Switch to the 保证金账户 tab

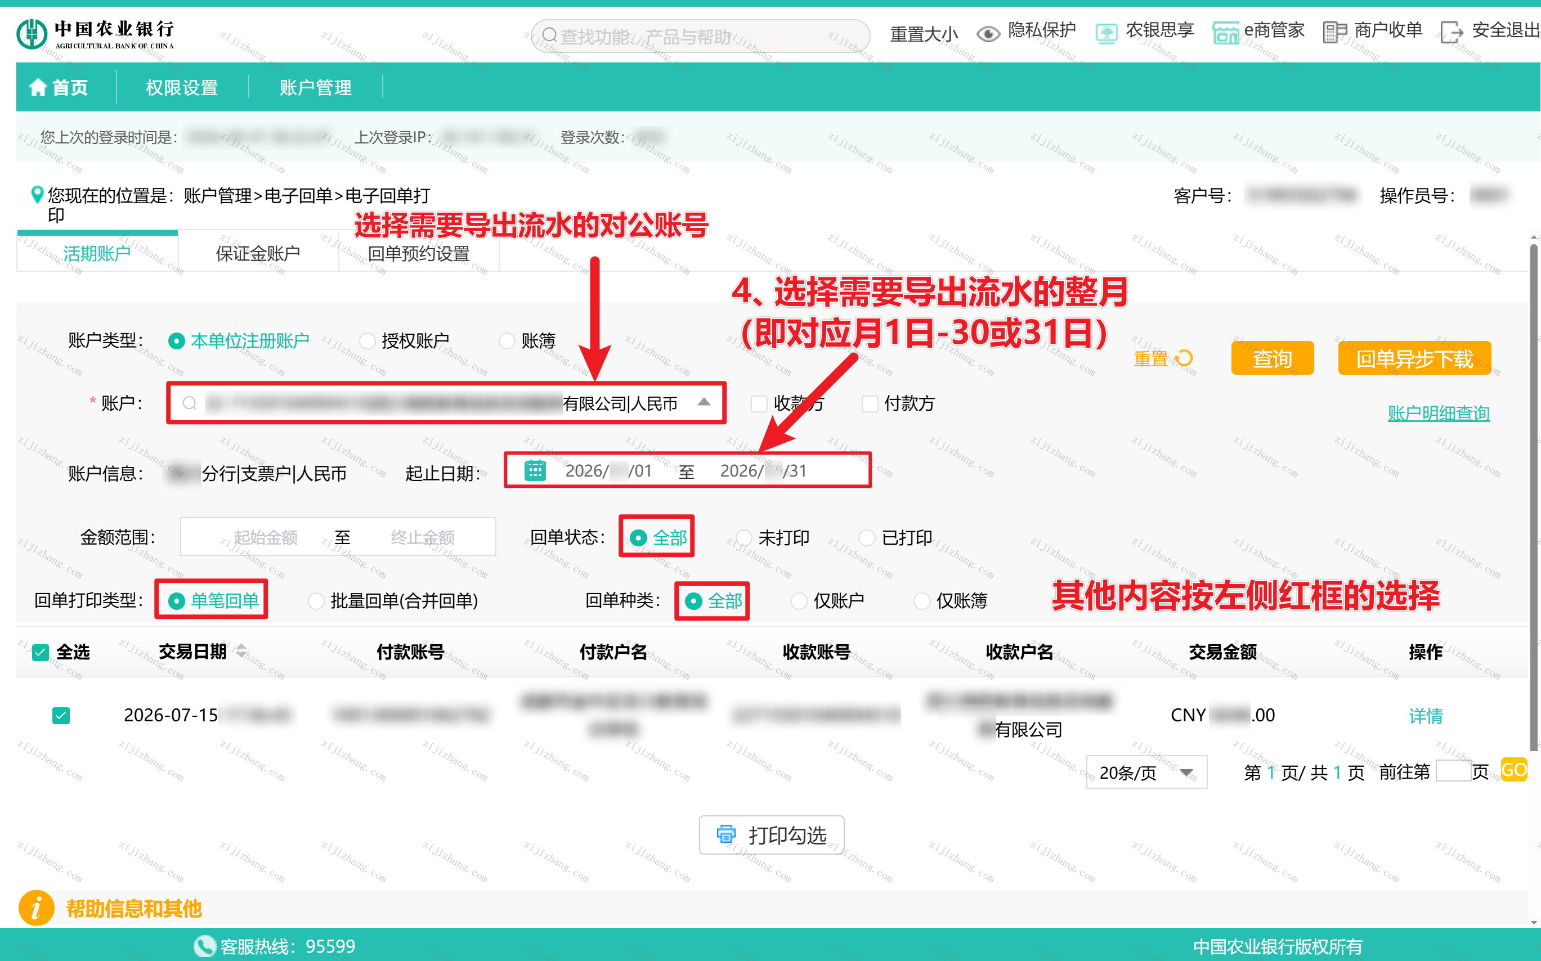[258, 253]
